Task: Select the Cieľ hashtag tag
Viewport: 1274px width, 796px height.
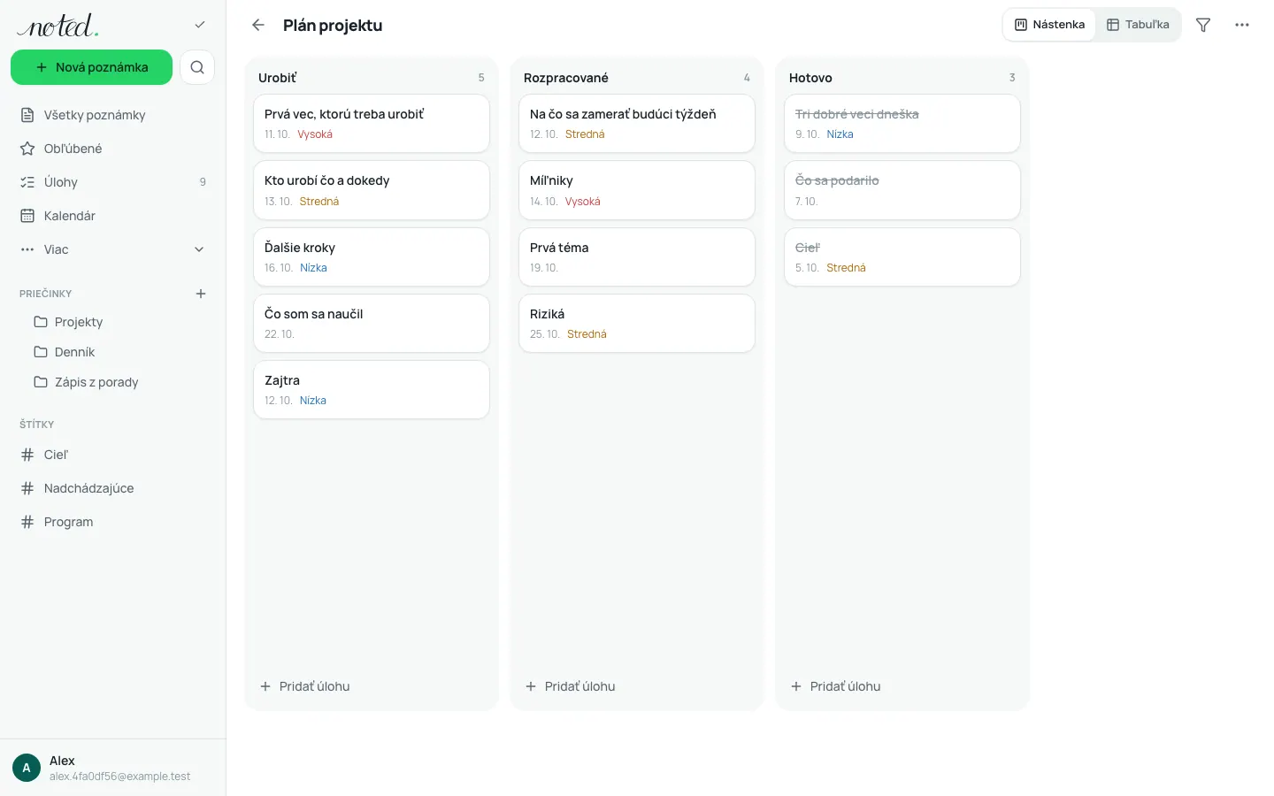Action: click(113, 455)
